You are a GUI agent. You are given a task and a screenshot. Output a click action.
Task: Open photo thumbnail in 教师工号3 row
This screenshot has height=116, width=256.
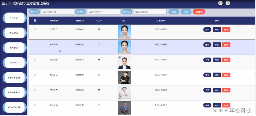124,62
